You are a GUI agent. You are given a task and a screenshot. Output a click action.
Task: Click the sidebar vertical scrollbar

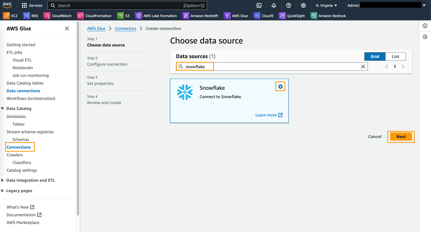pyautogui.click(x=78, y=119)
